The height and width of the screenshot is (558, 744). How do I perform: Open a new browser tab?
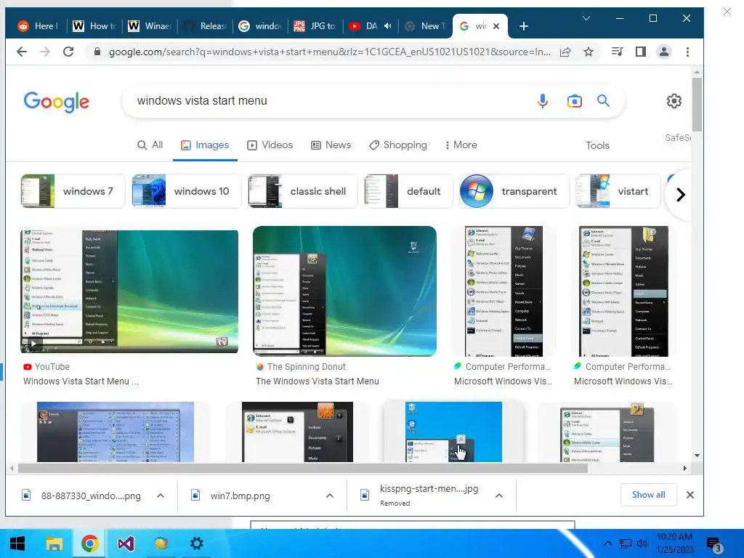pyautogui.click(x=524, y=26)
